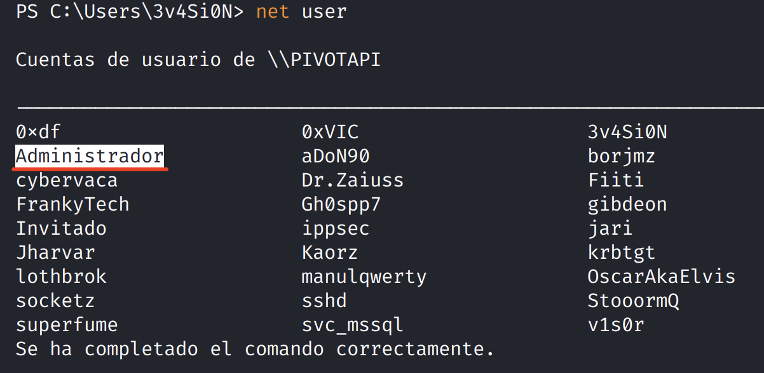Image resolution: width=764 pixels, height=373 pixels.
Task: Click the 0xVIC account name
Action: click(330, 132)
